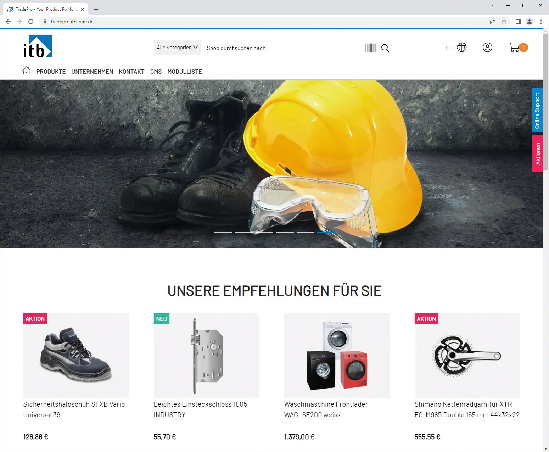
Task: Open the Chrome three-dot menu
Action: click(541, 22)
